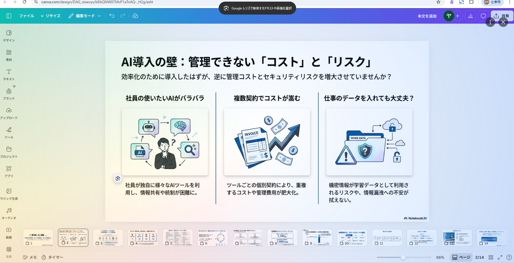Open the プロジェクト panel

pos(9,152)
